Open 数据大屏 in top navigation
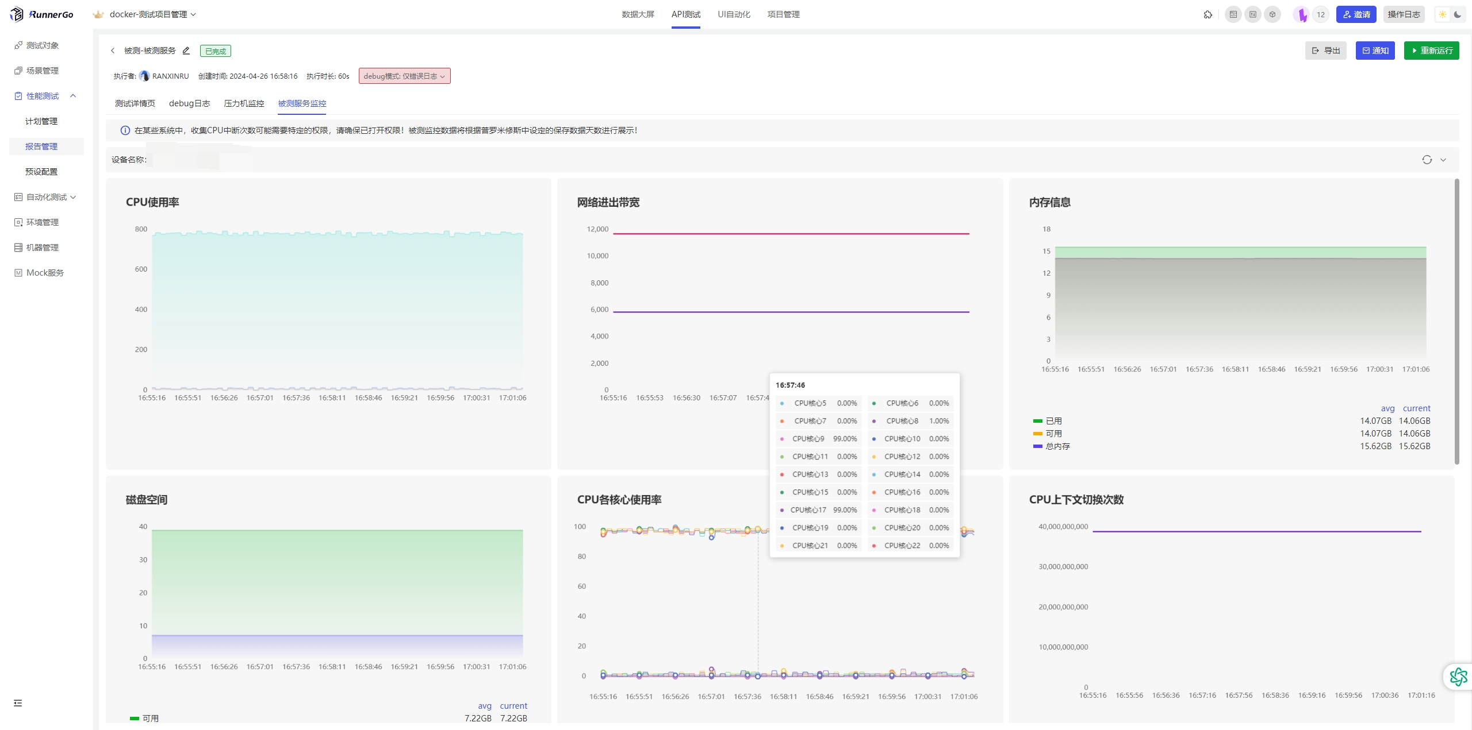The height and width of the screenshot is (730, 1472). pos(638,14)
